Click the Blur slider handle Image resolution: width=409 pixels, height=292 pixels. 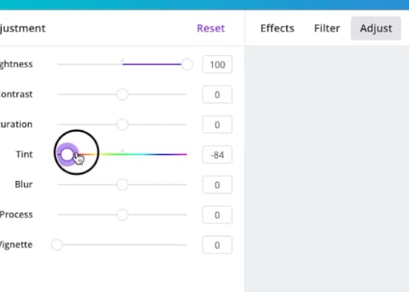[122, 185]
